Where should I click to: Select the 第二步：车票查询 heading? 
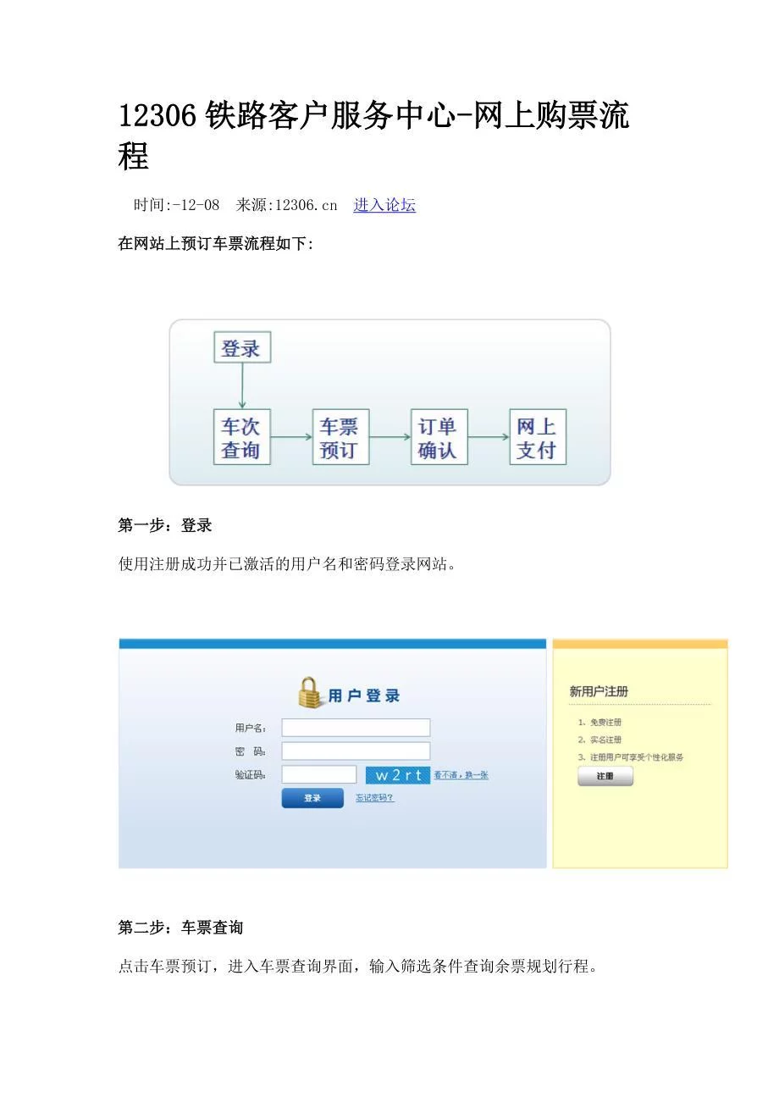[x=180, y=928]
